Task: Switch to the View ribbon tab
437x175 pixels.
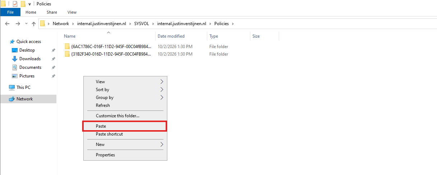Action: [x=72, y=12]
